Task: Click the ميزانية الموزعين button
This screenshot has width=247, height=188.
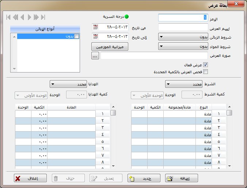Action: click(x=110, y=47)
